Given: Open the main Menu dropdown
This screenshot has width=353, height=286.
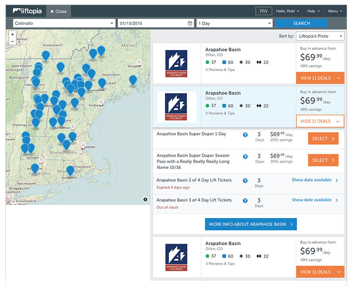Looking at the screenshot, I should (335, 11).
